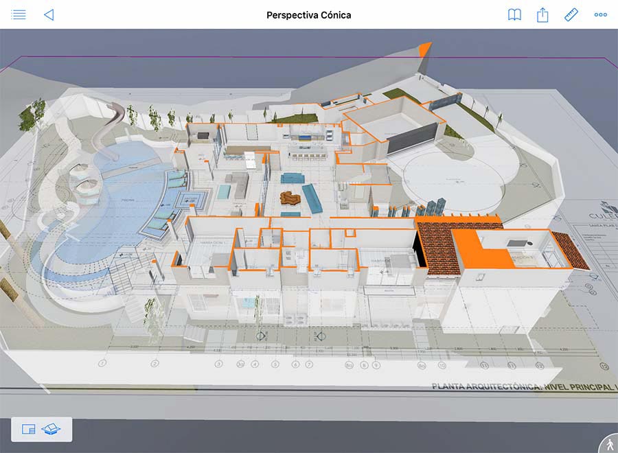618x453 pixels.
Task: Tap the share export icon
Action: (542, 14)
